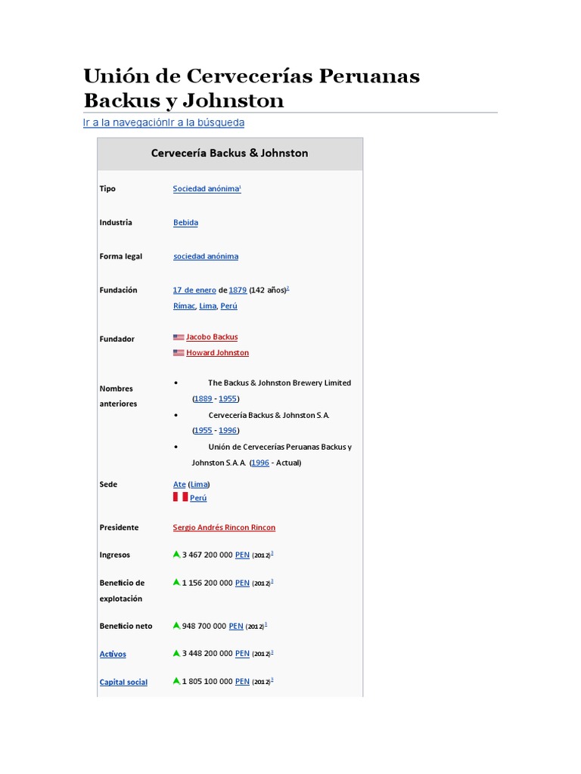Click the US flag beside Jacobo Backus
The width and height of the screenshot is (581, 774).
(179, 337)
